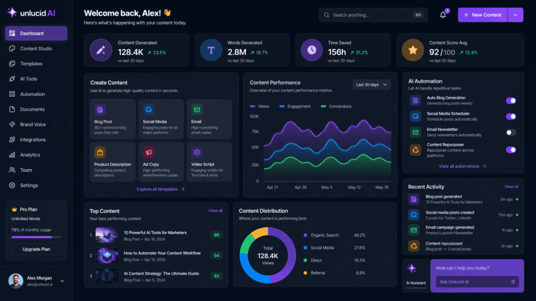This screenshot has width=536, height=301.
Task: Select the Email card icon
Action: 197,110
